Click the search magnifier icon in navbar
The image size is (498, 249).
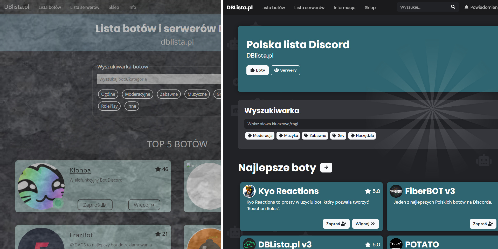click(453, 7)
